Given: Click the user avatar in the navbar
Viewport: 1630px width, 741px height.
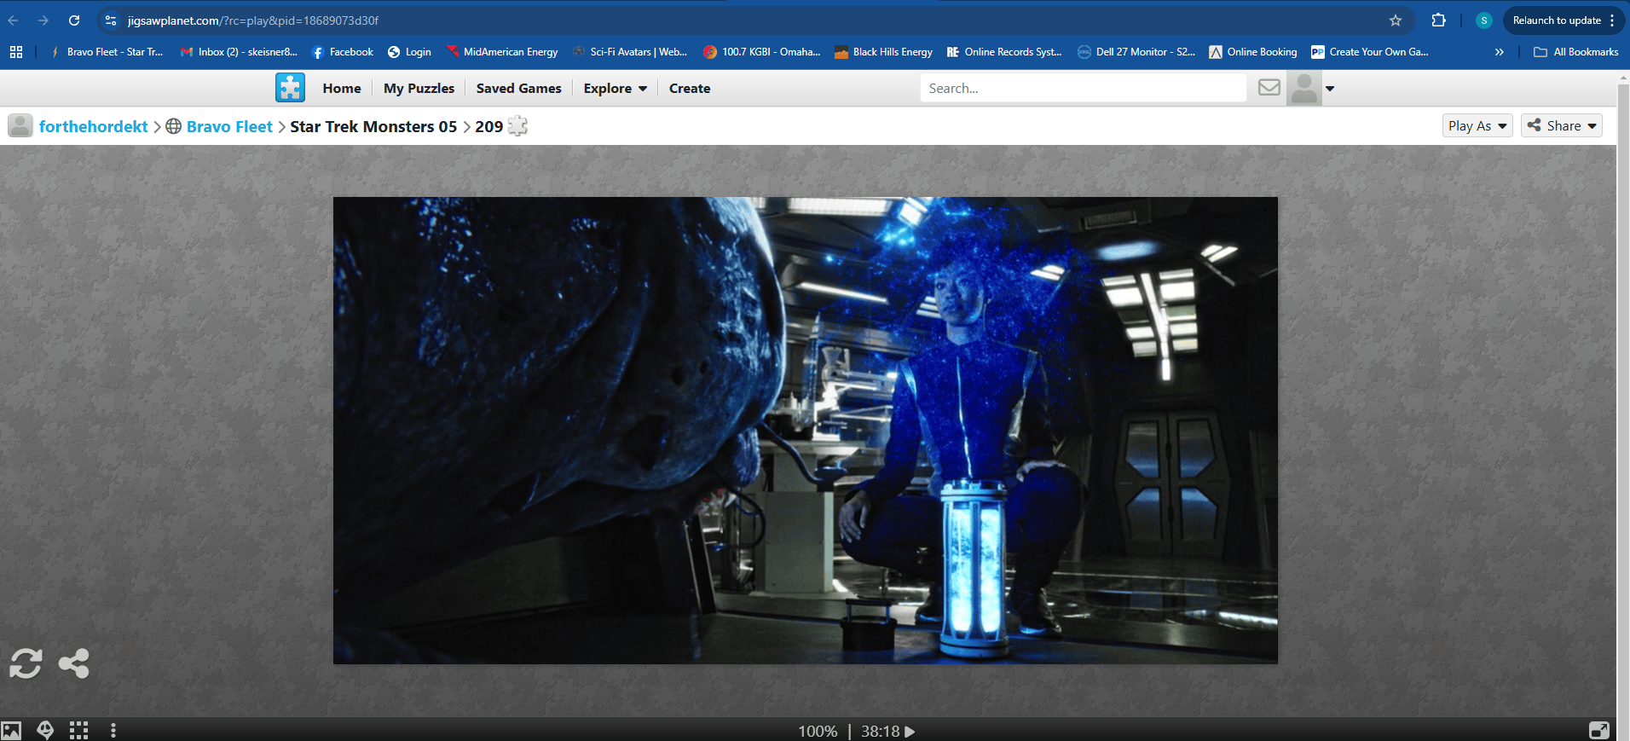Looking at the screenshot, I should click(1304, 88).
